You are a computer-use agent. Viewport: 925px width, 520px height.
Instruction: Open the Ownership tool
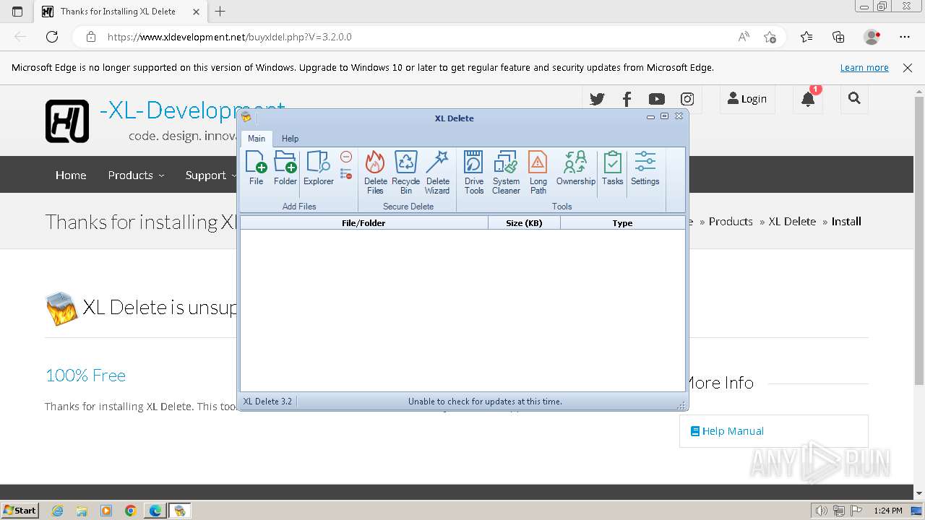point(576,168)
